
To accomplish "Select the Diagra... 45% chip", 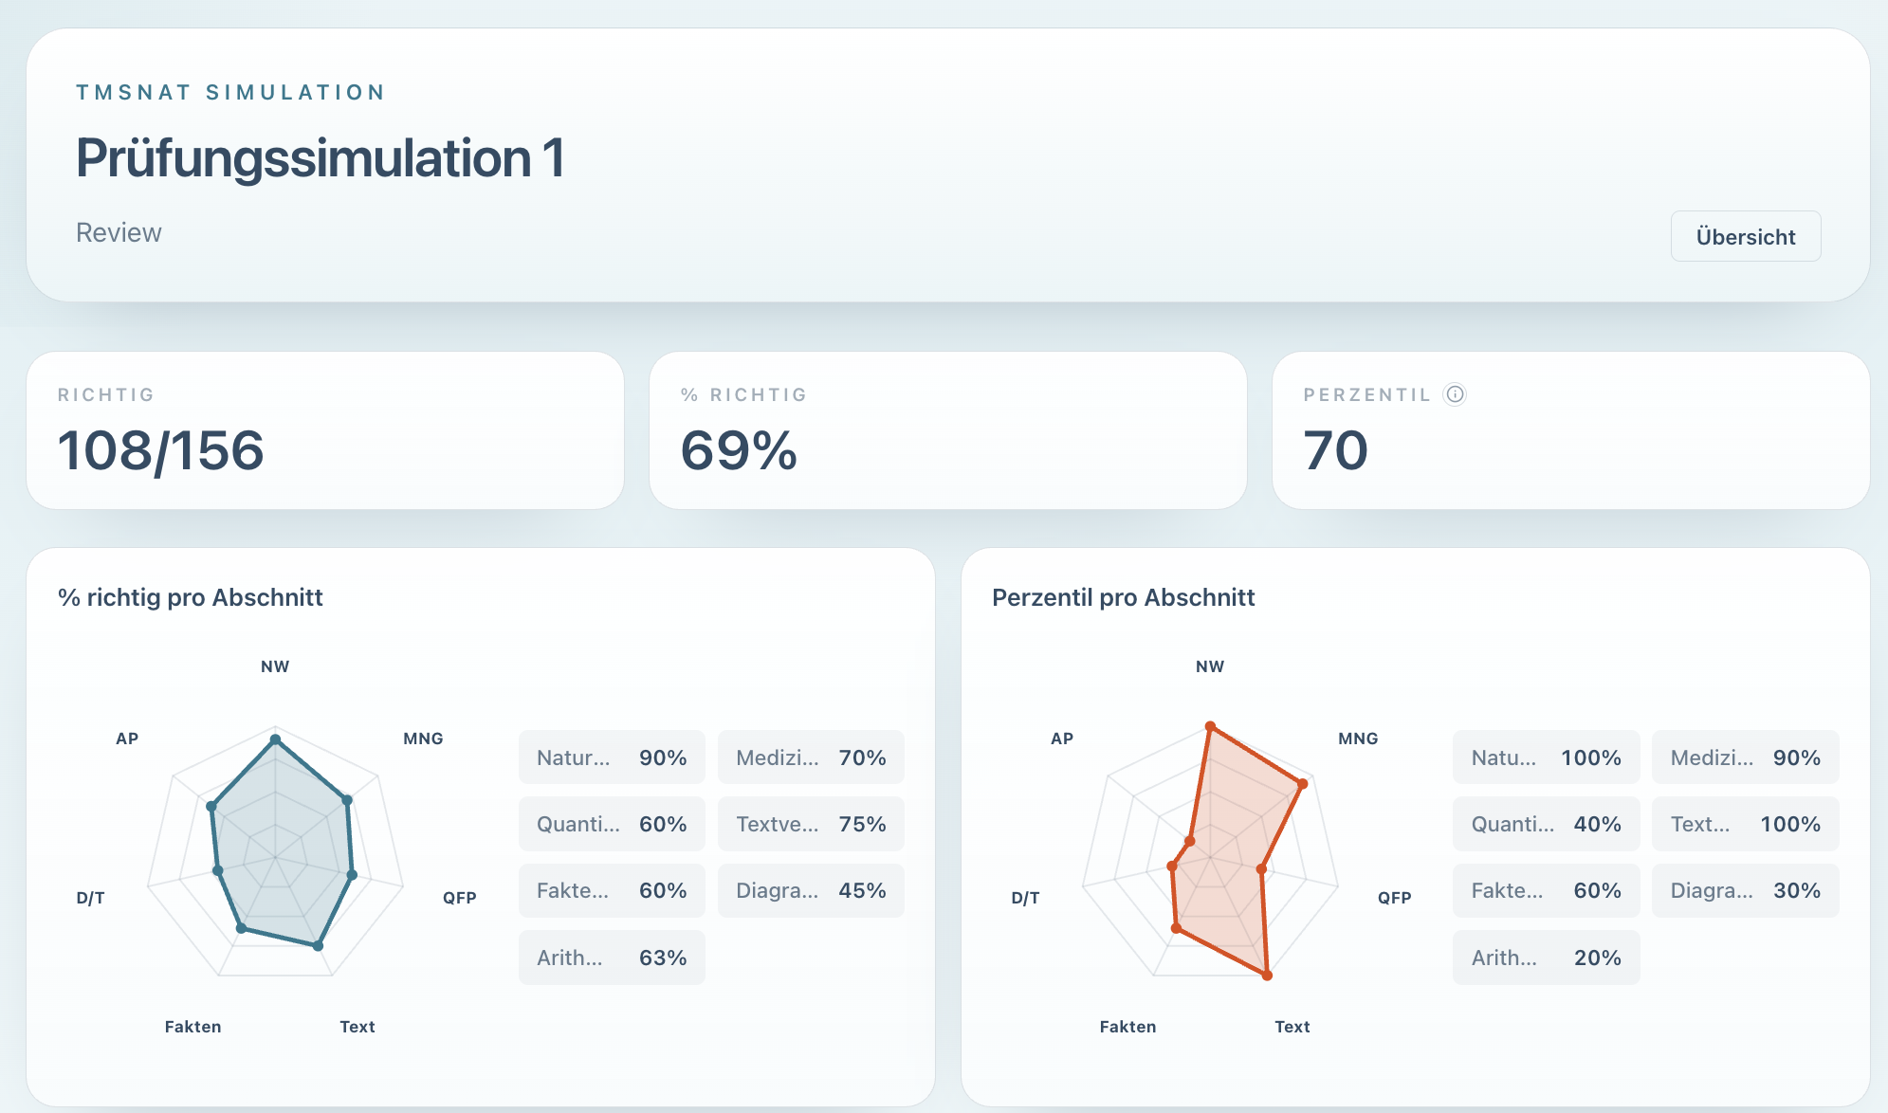I will pyautogui.click(x=811, y=890).
